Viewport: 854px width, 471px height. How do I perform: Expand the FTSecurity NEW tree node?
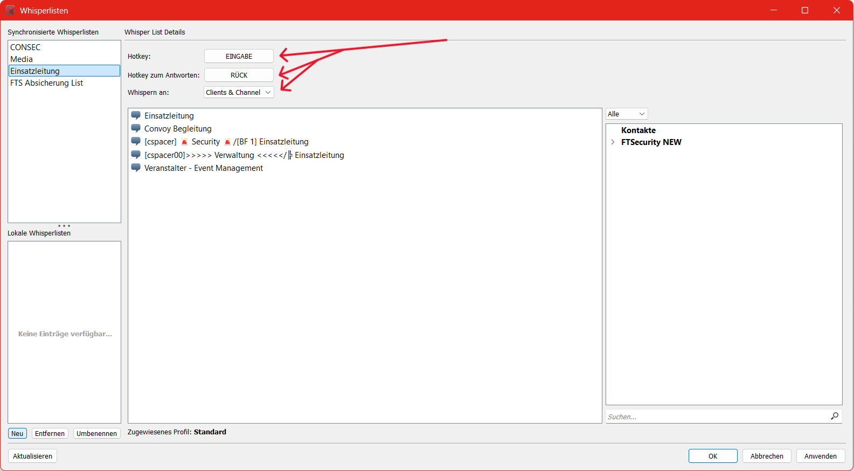coord(613,142)
